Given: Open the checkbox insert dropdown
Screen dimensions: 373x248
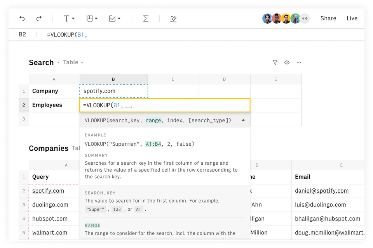Looking at the screenshot, I should [114, 19].
